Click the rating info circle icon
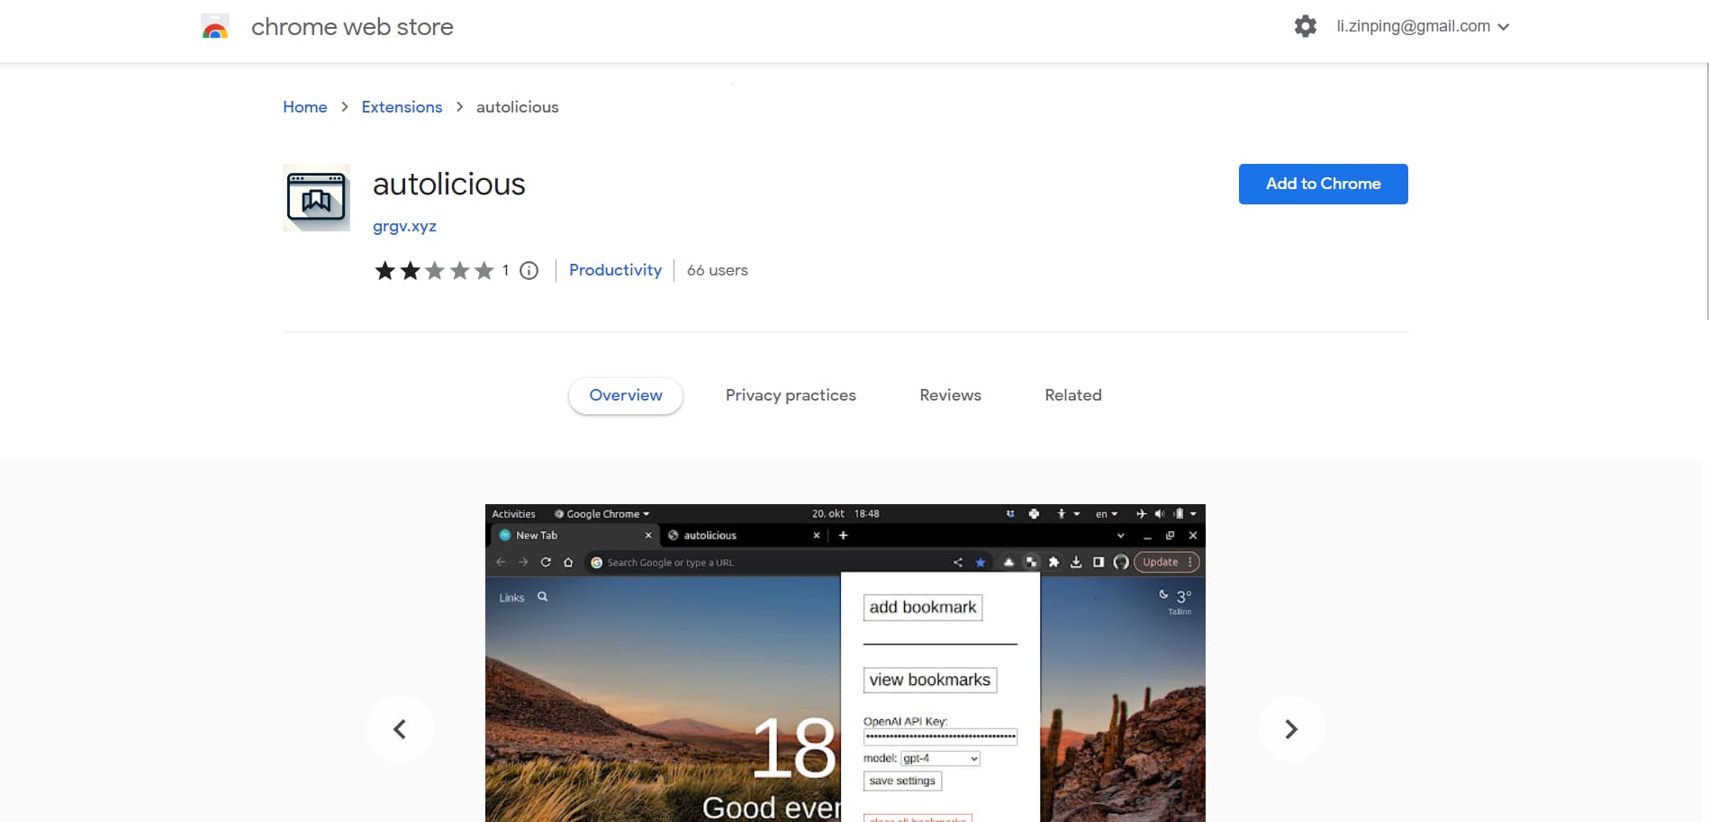The width and height of the screenshot is (1709, 822). [529, 270]
